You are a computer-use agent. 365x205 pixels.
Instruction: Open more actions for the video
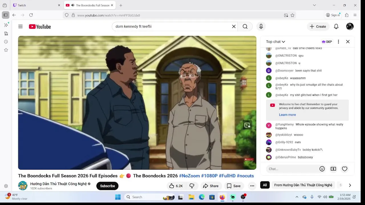tap(252, 186)
